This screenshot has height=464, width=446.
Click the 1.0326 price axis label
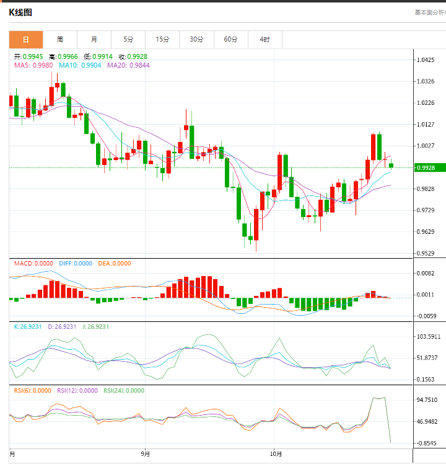point(426,81)
